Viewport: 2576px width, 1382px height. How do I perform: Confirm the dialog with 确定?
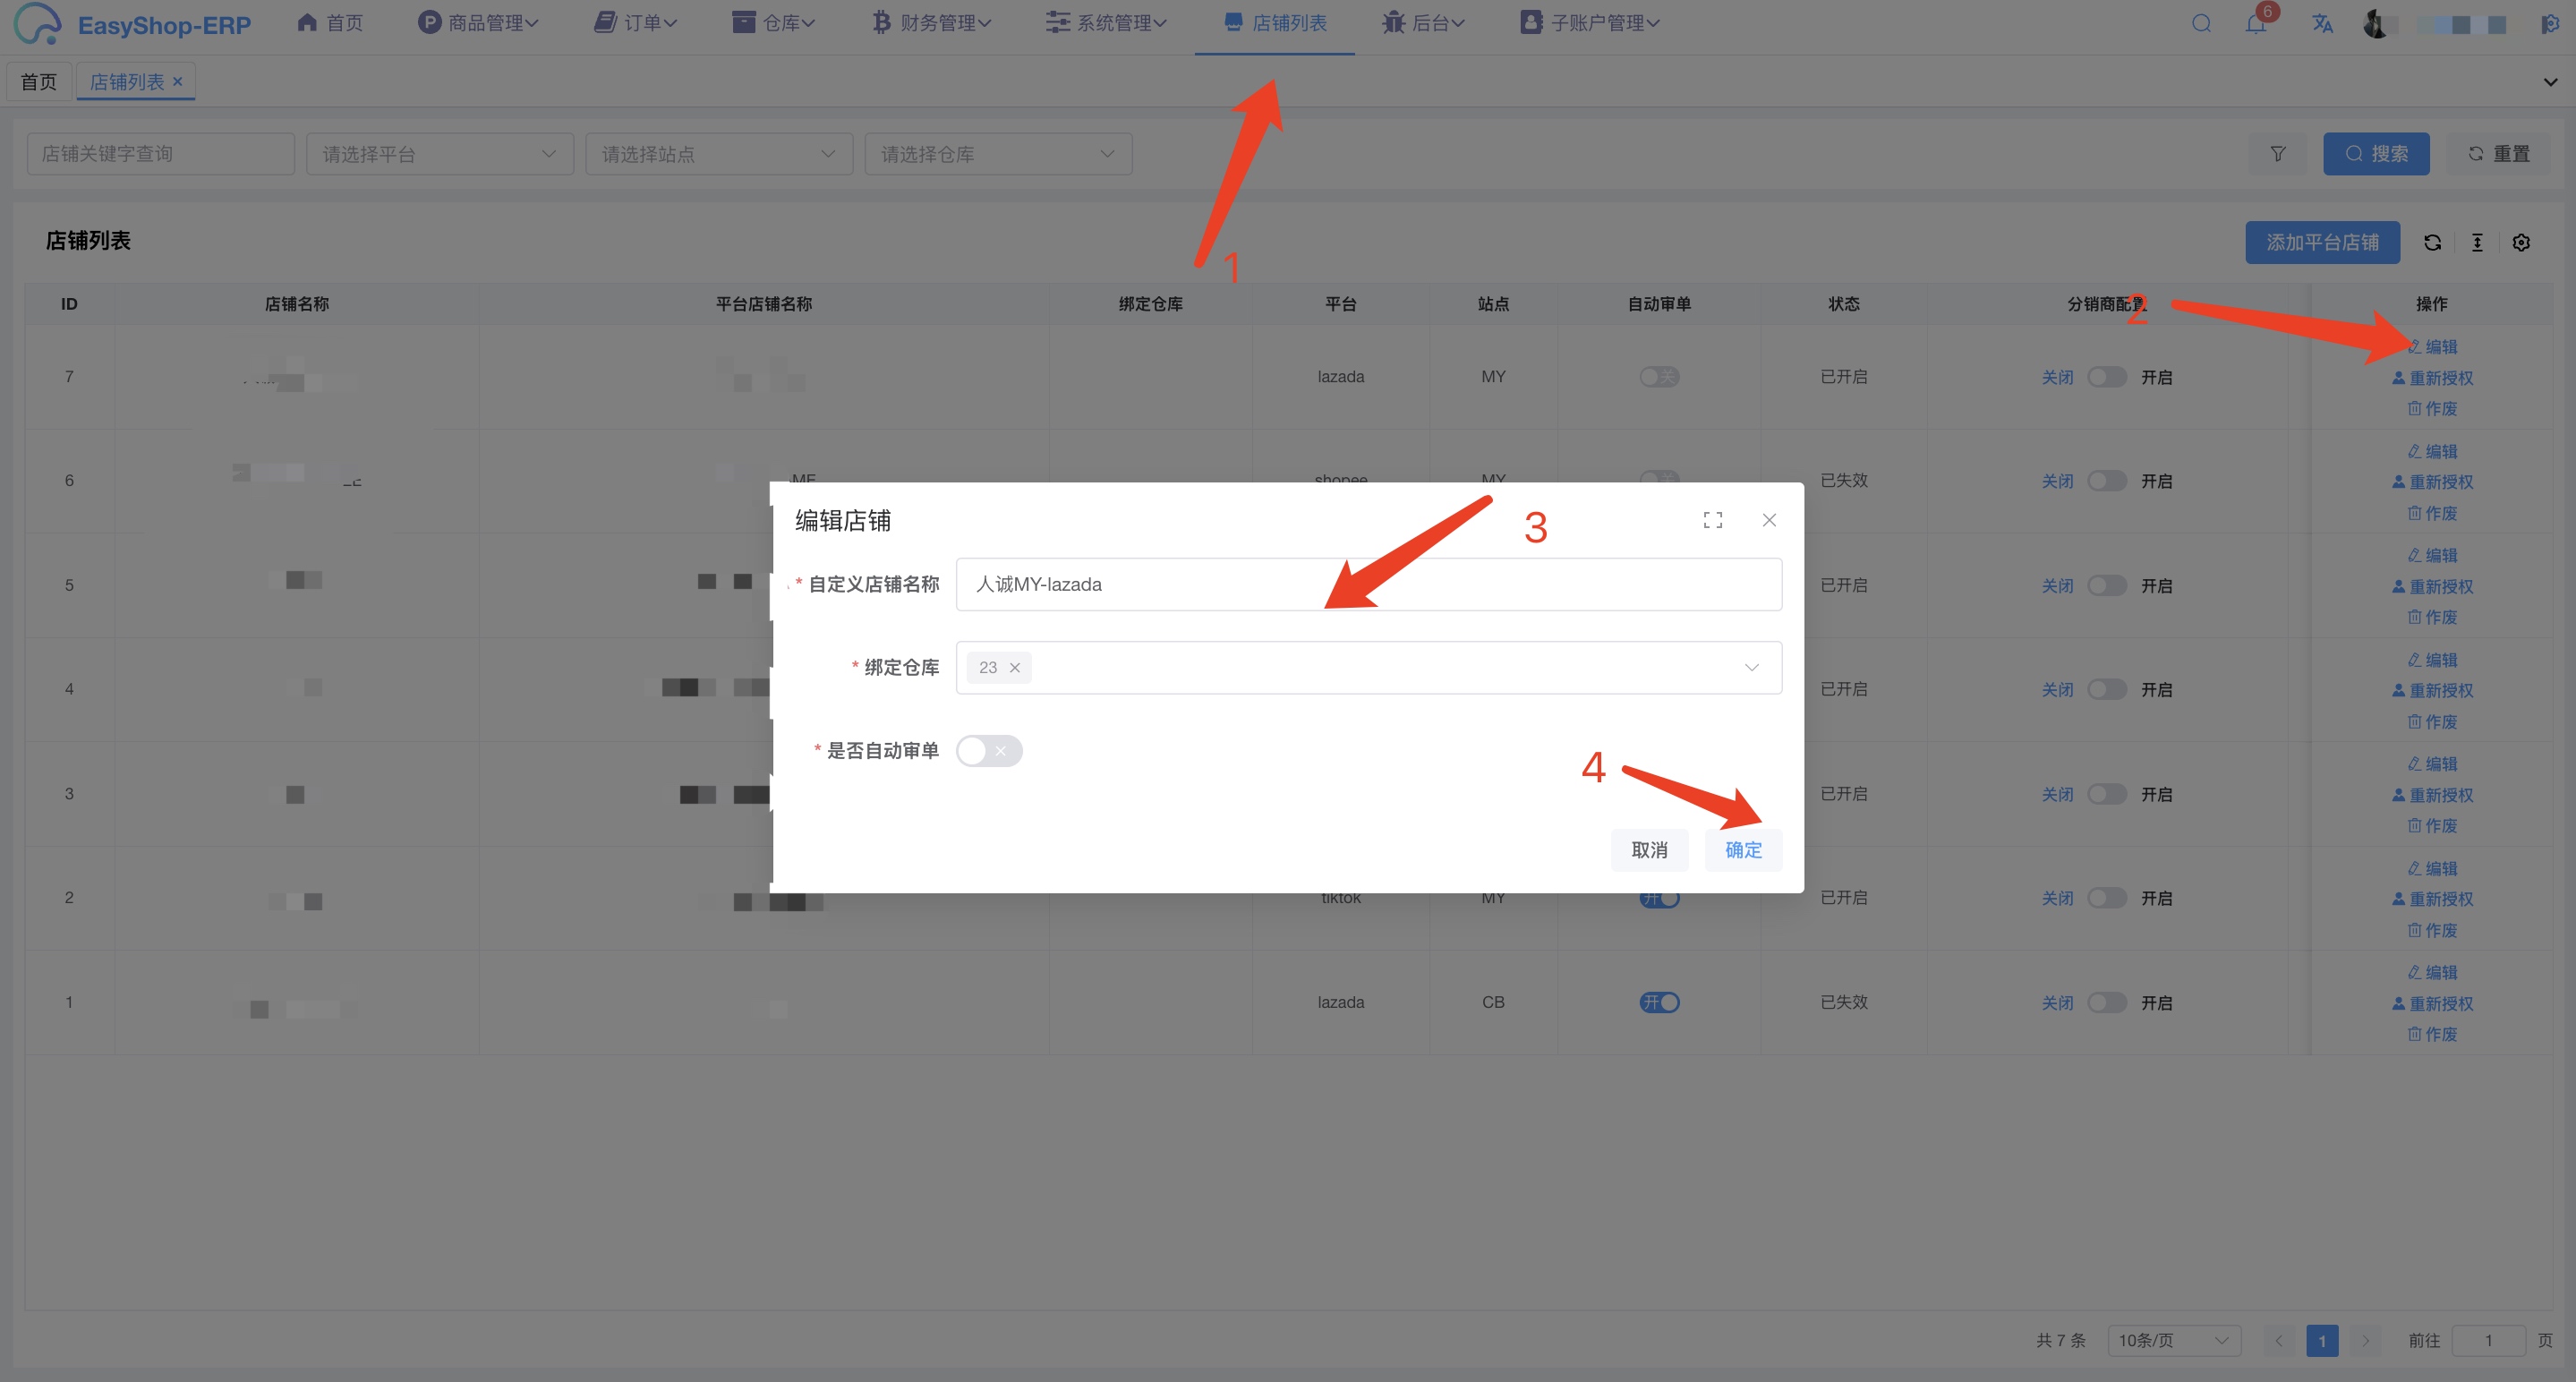click(1743, 850)
